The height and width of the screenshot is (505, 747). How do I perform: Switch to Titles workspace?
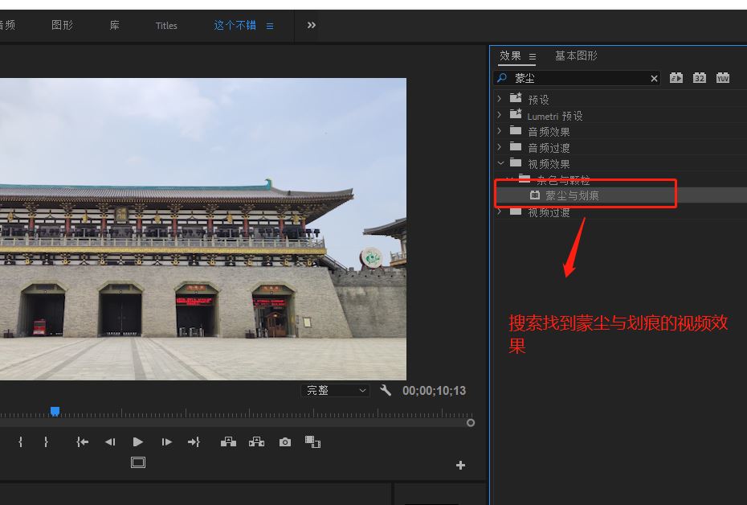pos(166,26)
